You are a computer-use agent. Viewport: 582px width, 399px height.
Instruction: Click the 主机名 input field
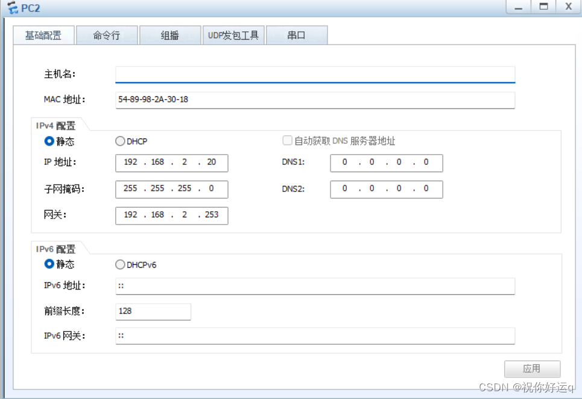coord(314,73)
